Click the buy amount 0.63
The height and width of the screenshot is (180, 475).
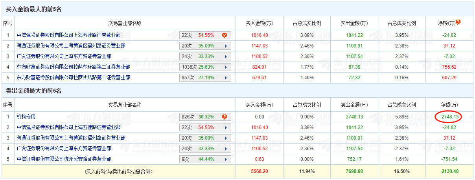[x=260, y=159]
